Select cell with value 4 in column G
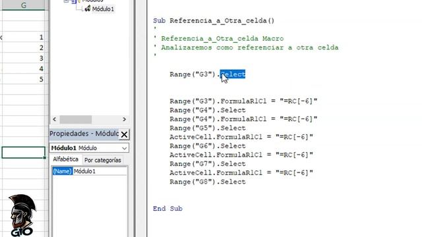The height and width of the screenshot is (237, 422). coord(24,68)
